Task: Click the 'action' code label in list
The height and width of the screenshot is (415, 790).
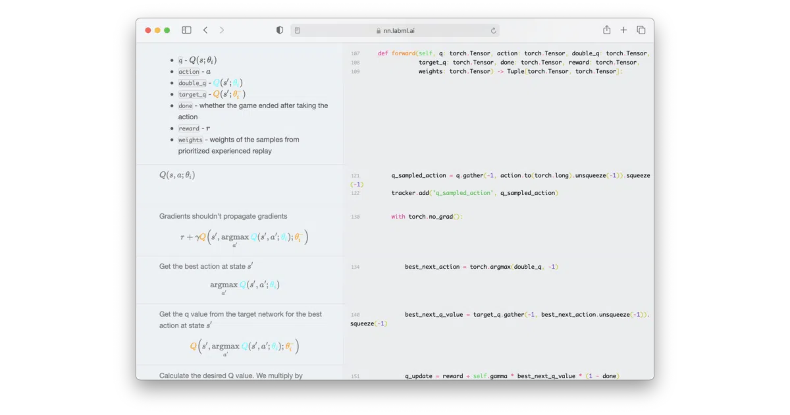Action: (189, 71)
